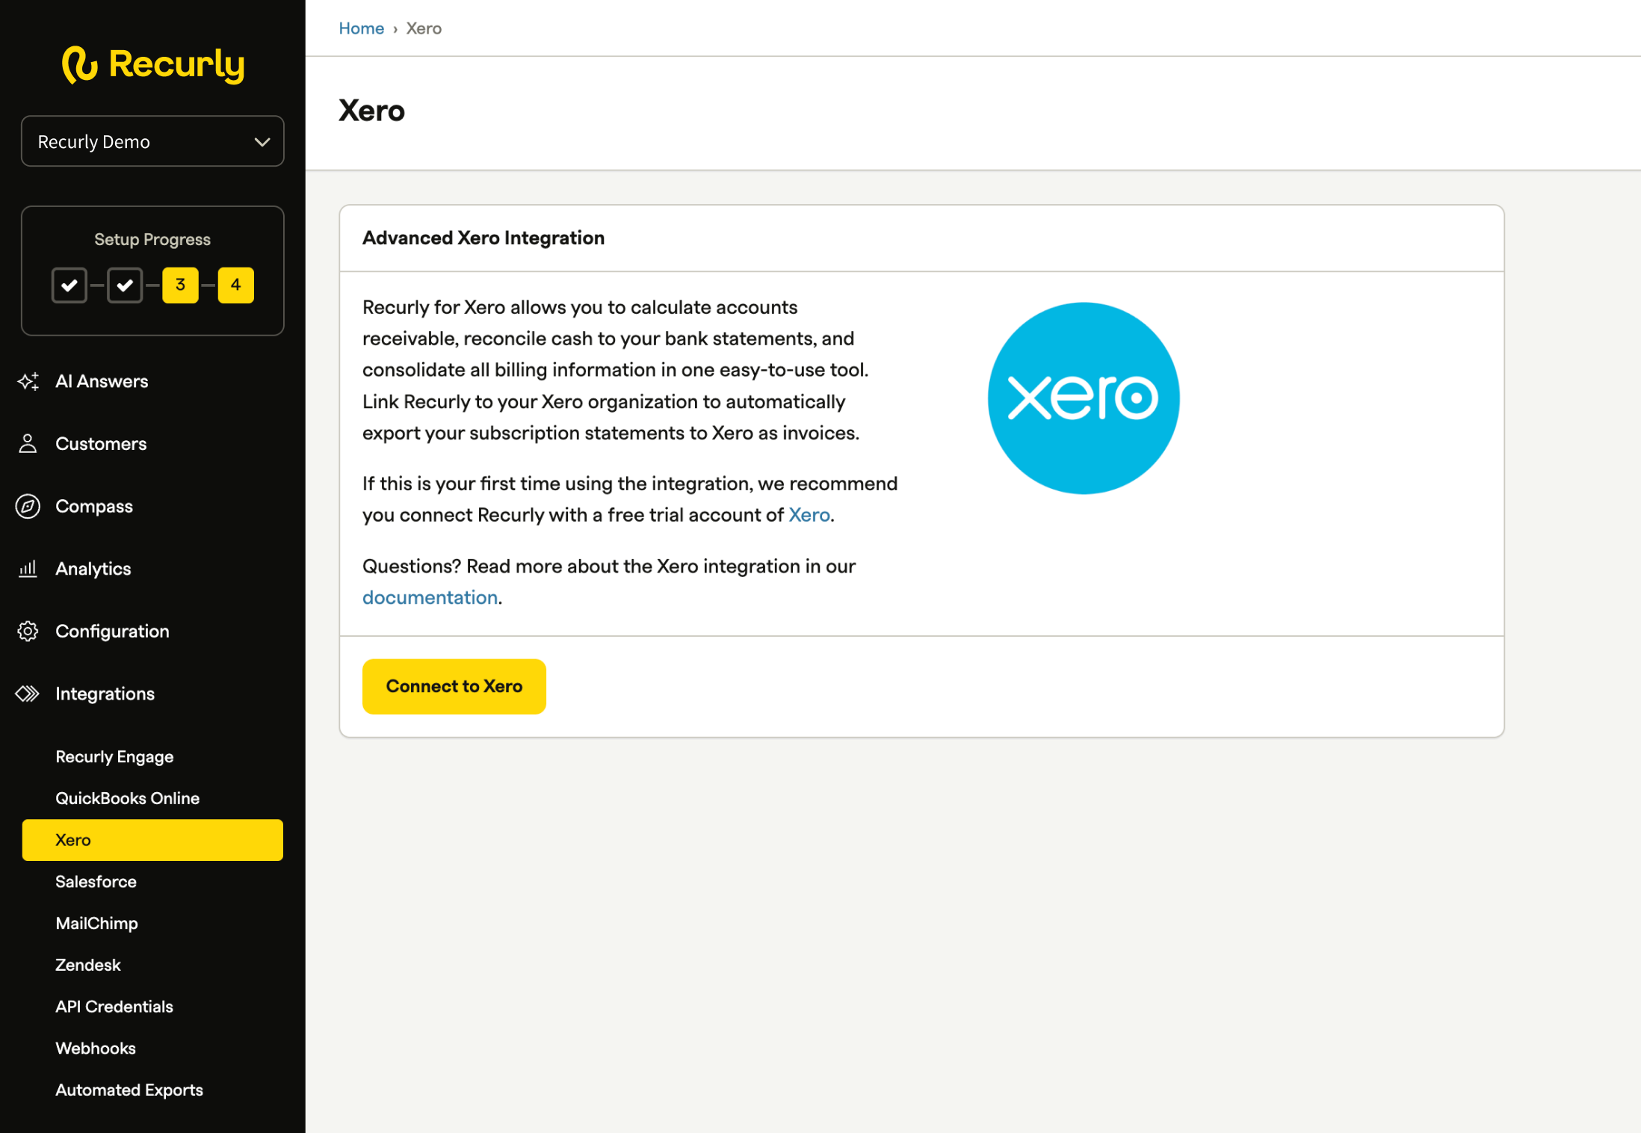Viewport: 1641px width, 1133px height.
Task: Go to Webhooks in sidebar
Action: pos(96,1049)
